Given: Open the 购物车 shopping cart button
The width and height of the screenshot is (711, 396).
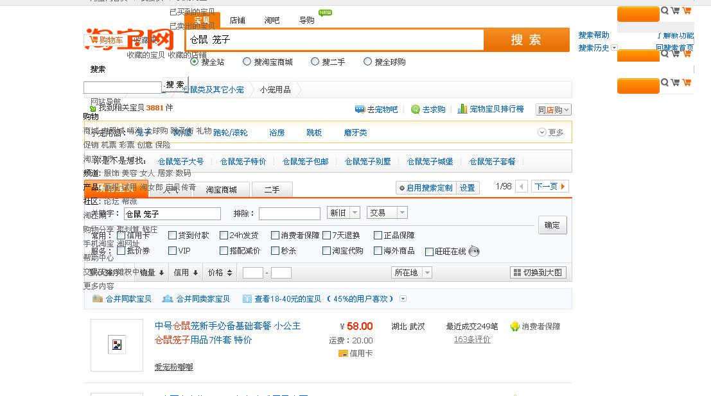Looking at the screenshot, I should tap(105, 40).
